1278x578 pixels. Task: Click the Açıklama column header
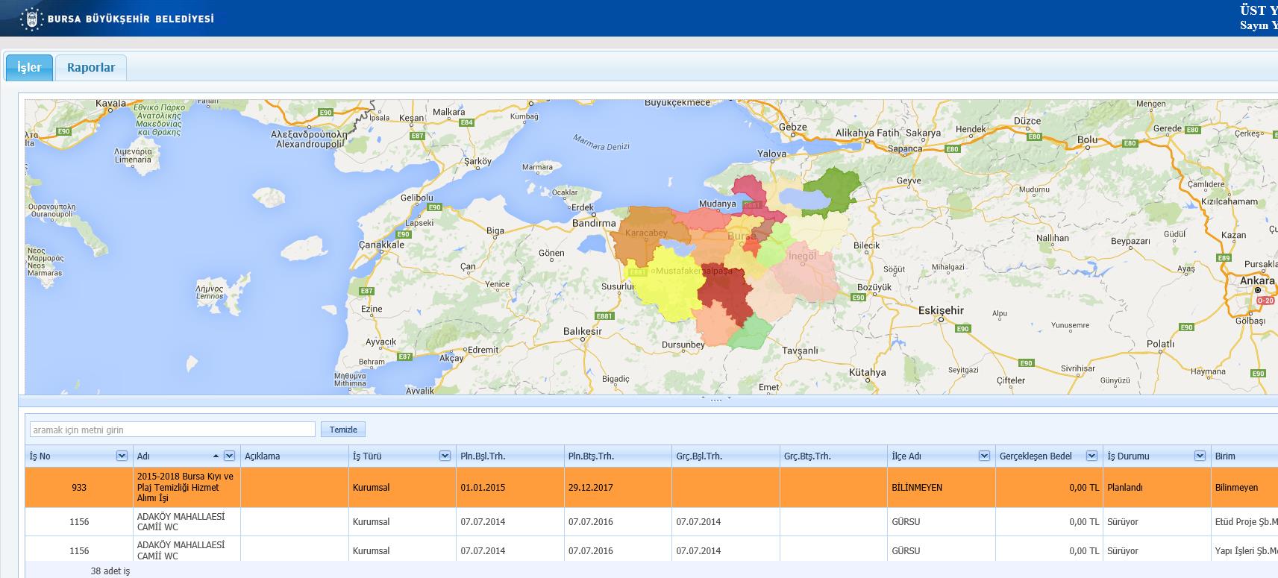pos(294,456)
